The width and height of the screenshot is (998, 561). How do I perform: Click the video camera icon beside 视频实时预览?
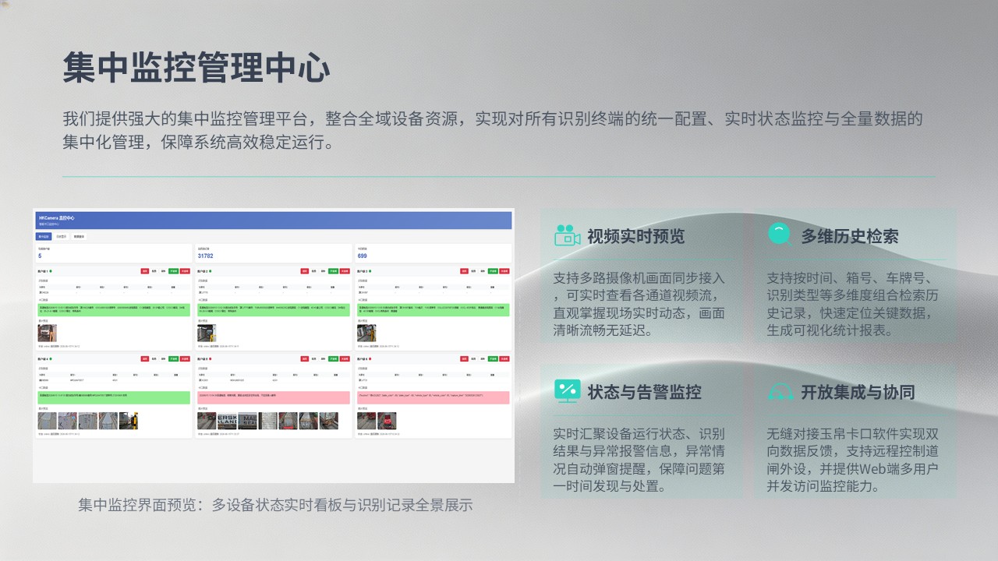(568, 235)
